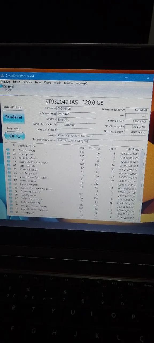Select the Saudável 28 °C C: disk tab
The height and width of the screenshot is (343, 154).
click(8, 90)
